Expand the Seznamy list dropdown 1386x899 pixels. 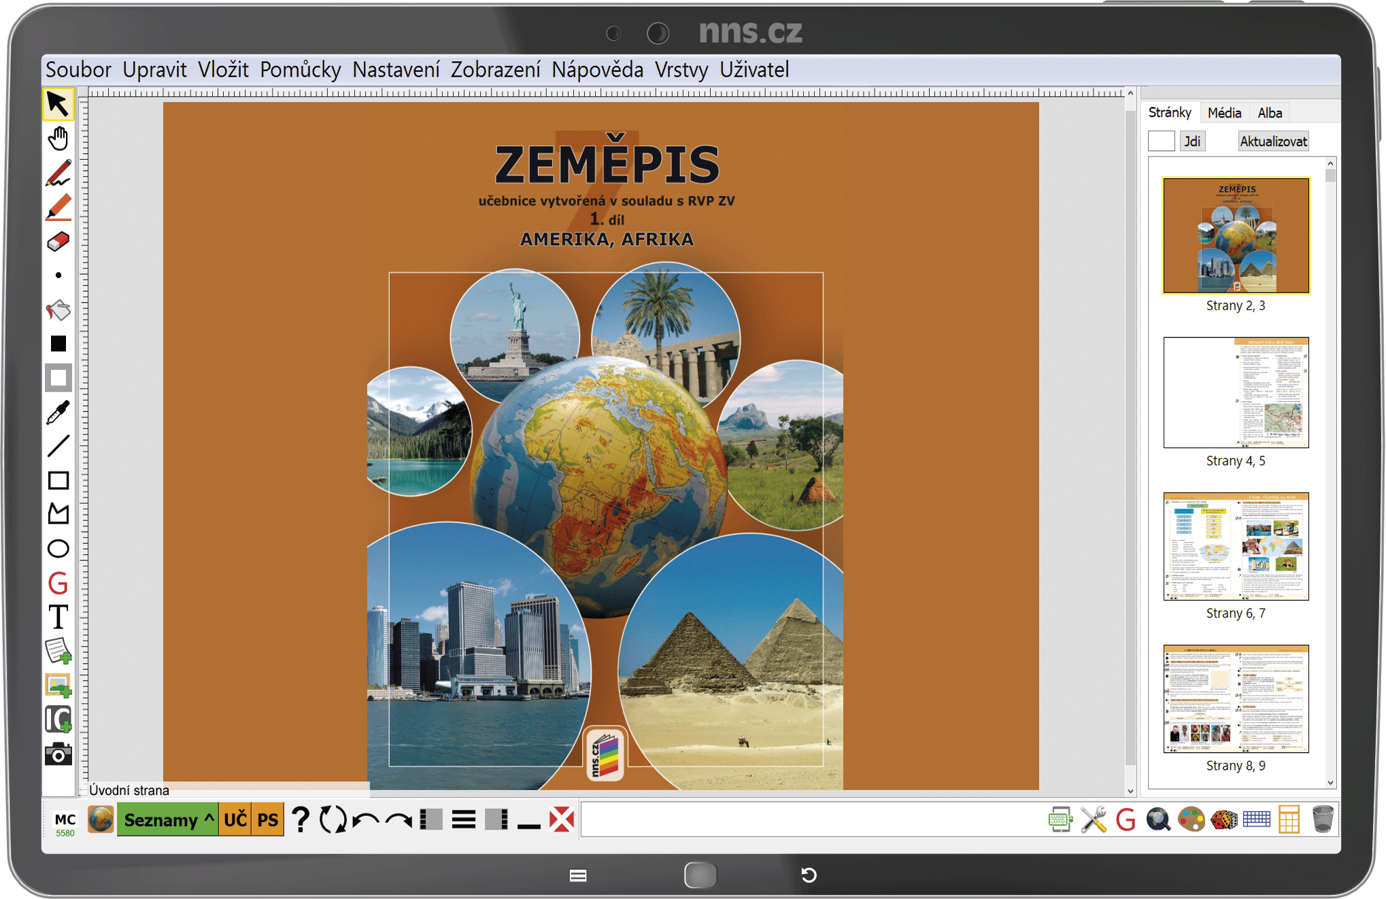[x=167, y=819]
